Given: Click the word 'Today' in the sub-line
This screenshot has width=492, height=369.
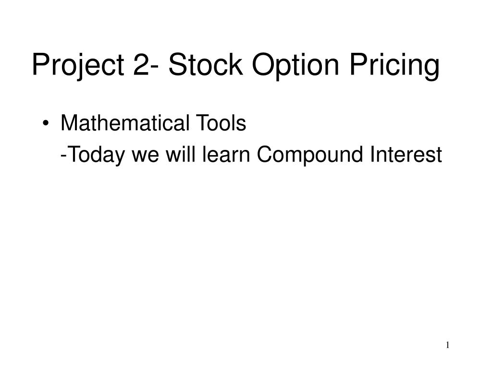Looking at the screenshot, I should click(x=96, y=155).
